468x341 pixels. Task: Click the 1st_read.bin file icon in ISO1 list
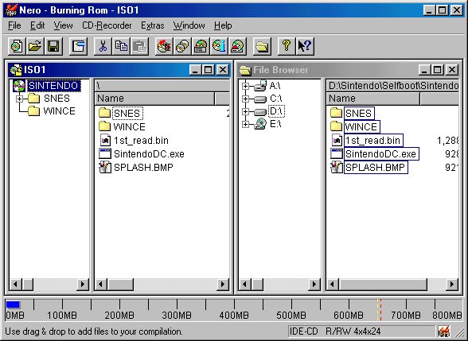[105, 141]
